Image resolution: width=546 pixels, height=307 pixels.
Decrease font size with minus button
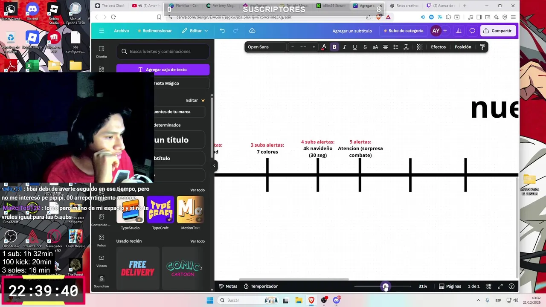tap(292, 47)
